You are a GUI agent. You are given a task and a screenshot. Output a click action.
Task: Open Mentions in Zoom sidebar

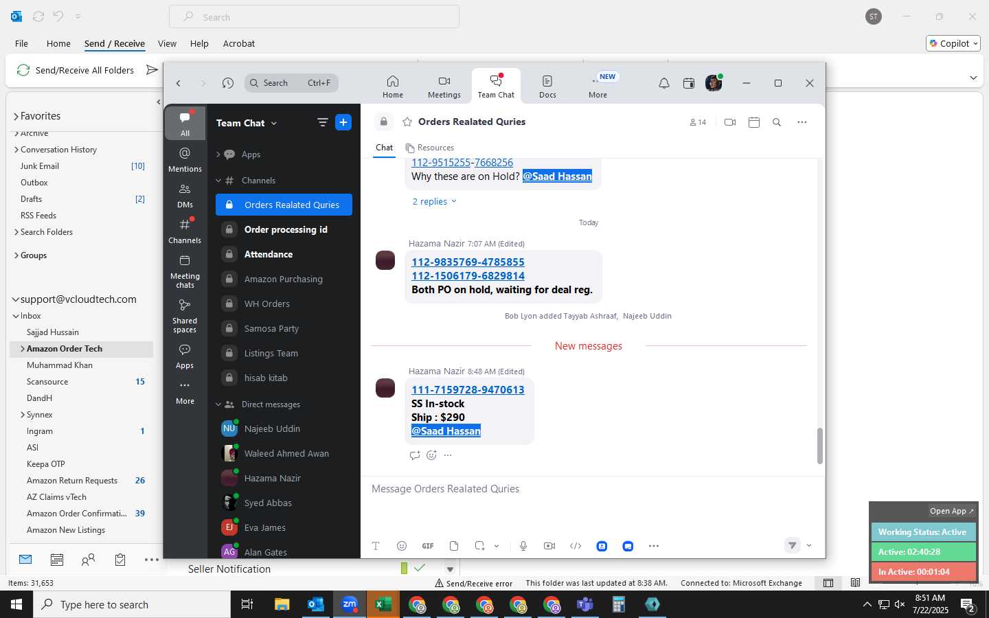185,159
